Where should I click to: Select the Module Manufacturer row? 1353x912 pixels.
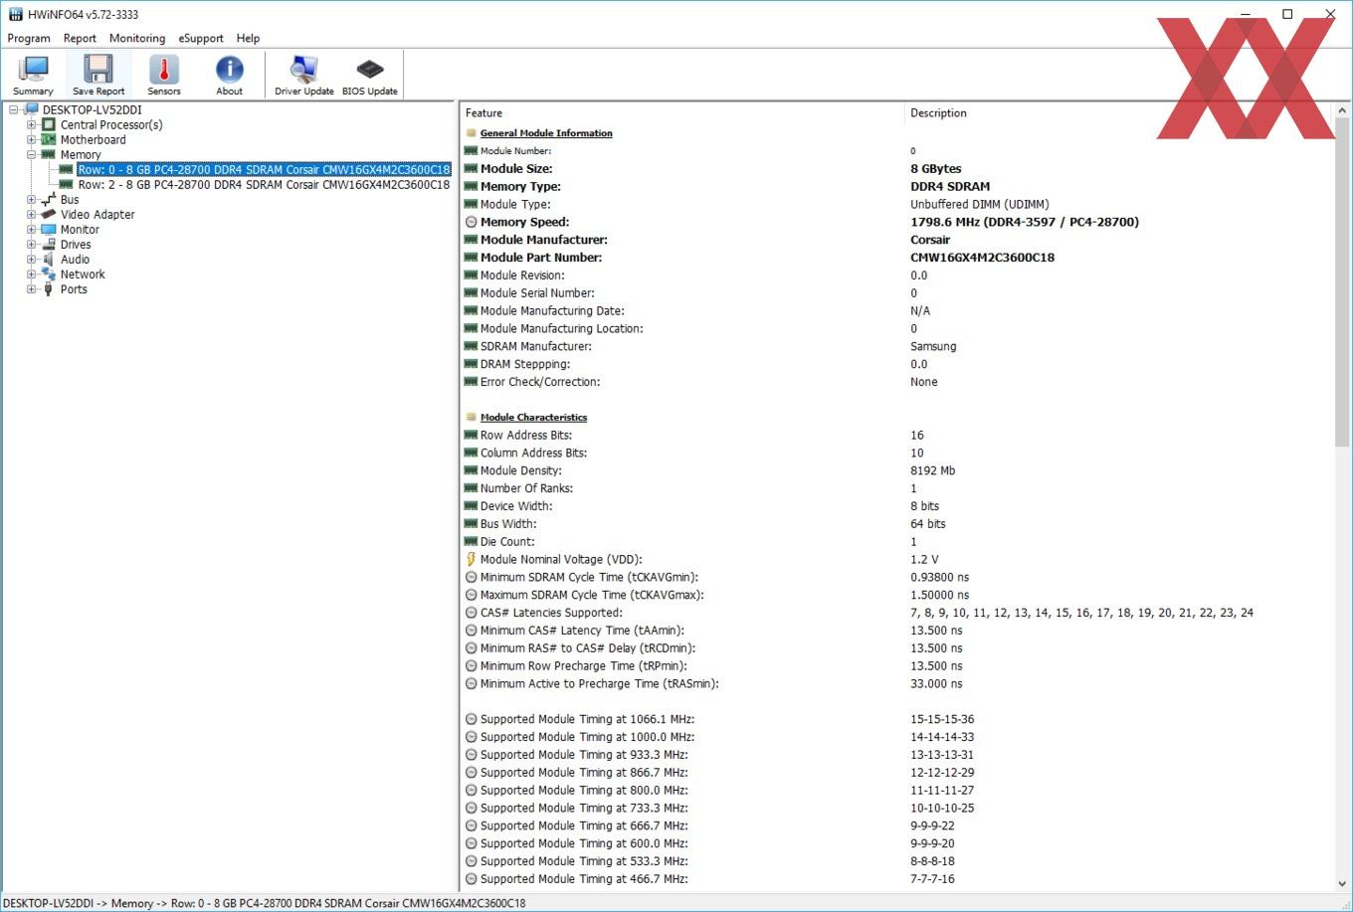tap(895, 240)
